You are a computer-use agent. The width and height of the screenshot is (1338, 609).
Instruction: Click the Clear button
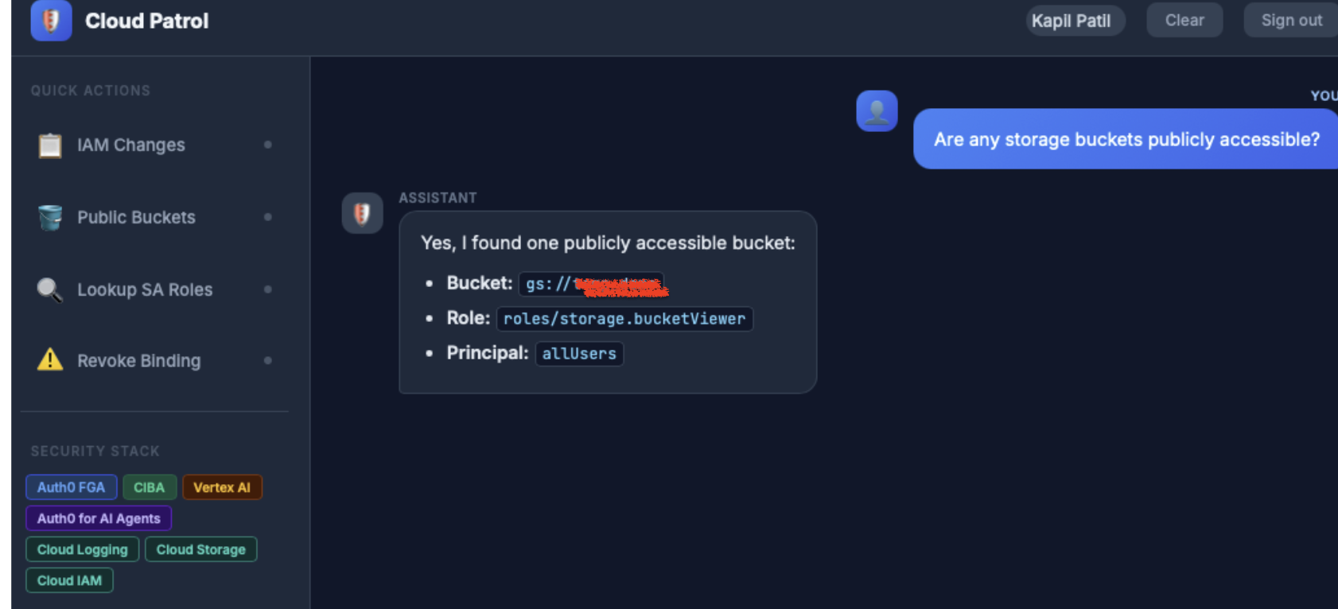[x=1184, y=20]
